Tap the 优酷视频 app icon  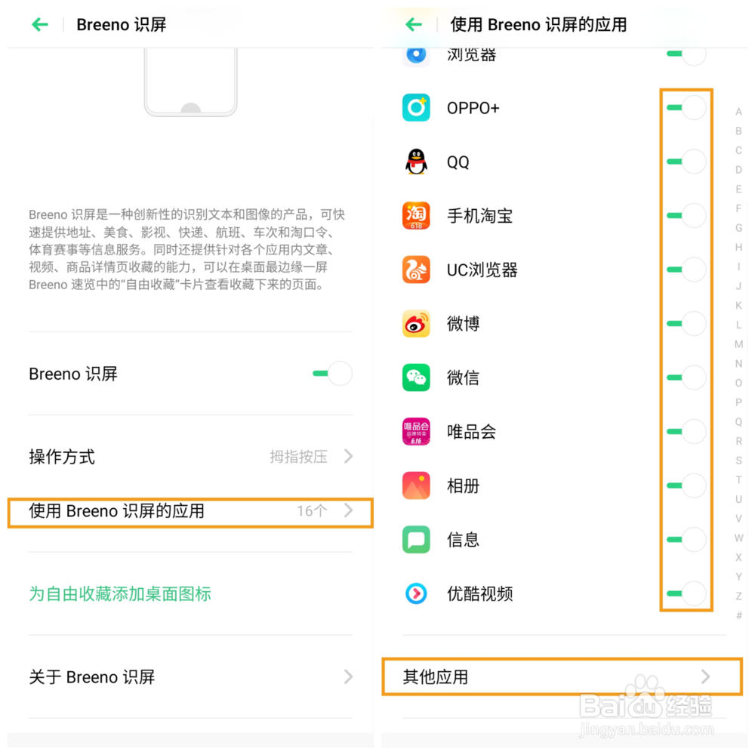(x=416, y=593)
